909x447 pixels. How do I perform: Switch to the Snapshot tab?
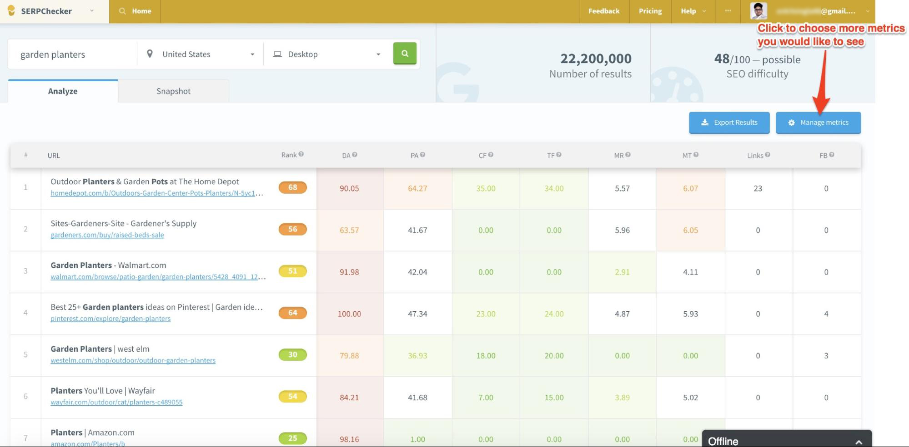(x=173, y=91)
